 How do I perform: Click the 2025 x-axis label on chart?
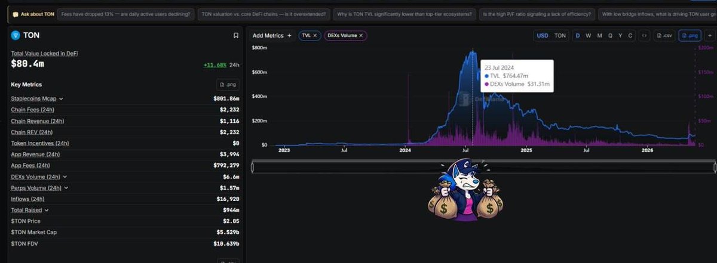(x=526, y=151)
